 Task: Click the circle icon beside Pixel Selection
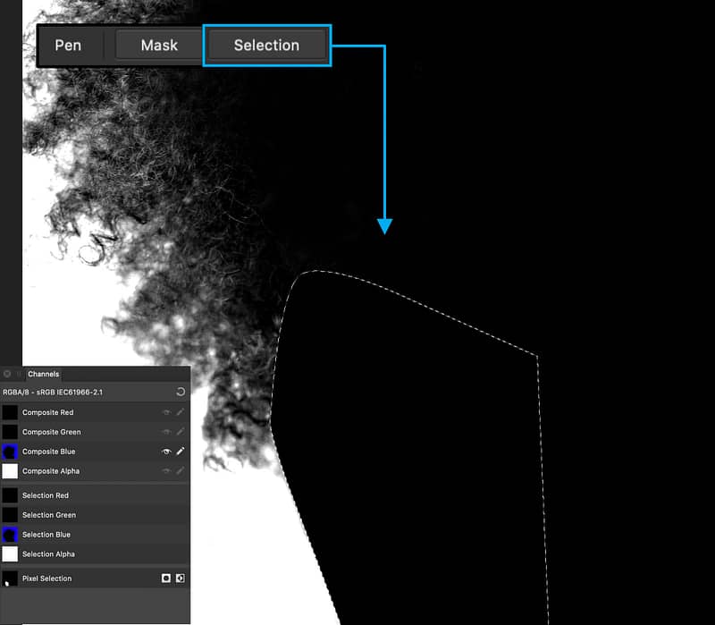[x=166, y=579]
